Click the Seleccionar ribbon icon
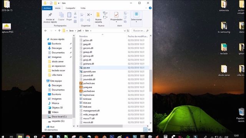 tap(136, 14)
